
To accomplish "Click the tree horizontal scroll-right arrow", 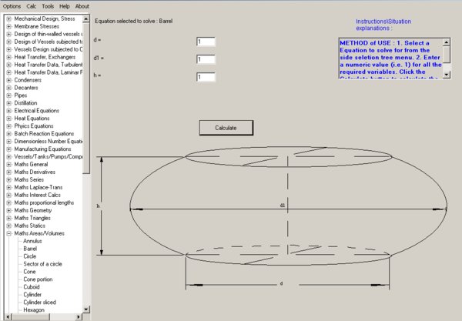I will [x=78, y=317].
